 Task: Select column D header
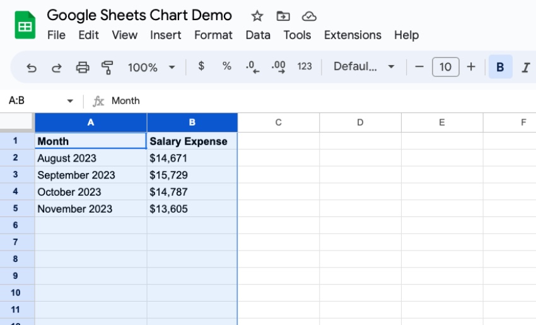coord(360,122)
